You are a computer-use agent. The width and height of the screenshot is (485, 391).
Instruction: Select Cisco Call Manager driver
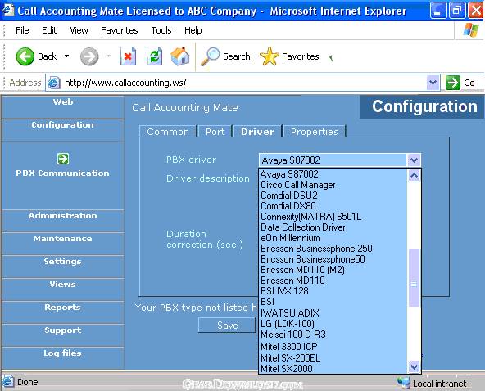333,185
